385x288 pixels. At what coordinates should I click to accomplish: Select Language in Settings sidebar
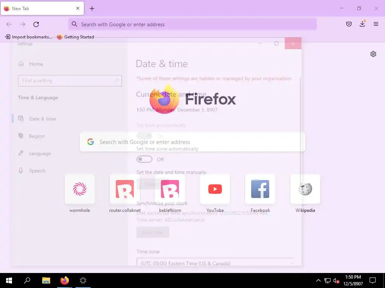(x=34, y=153)
